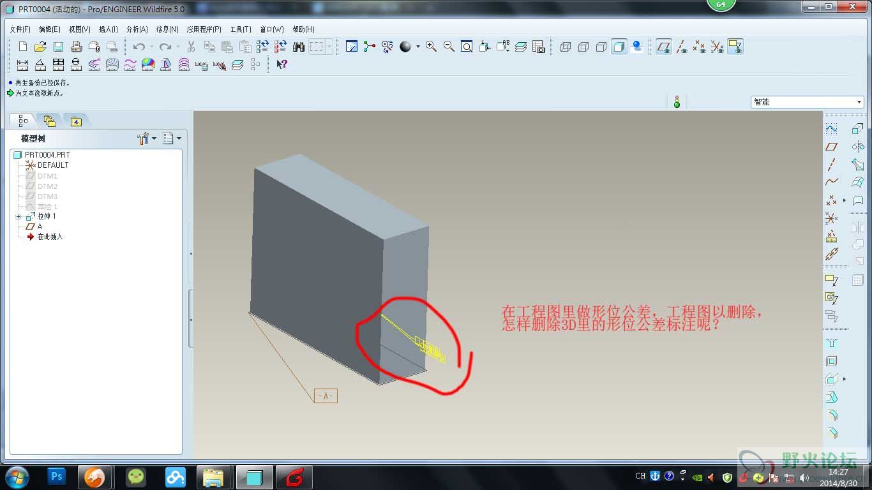This screenshot has width=872, height=490.
Task: Refit the model to the screen
Action: click(x=467, y=47)
